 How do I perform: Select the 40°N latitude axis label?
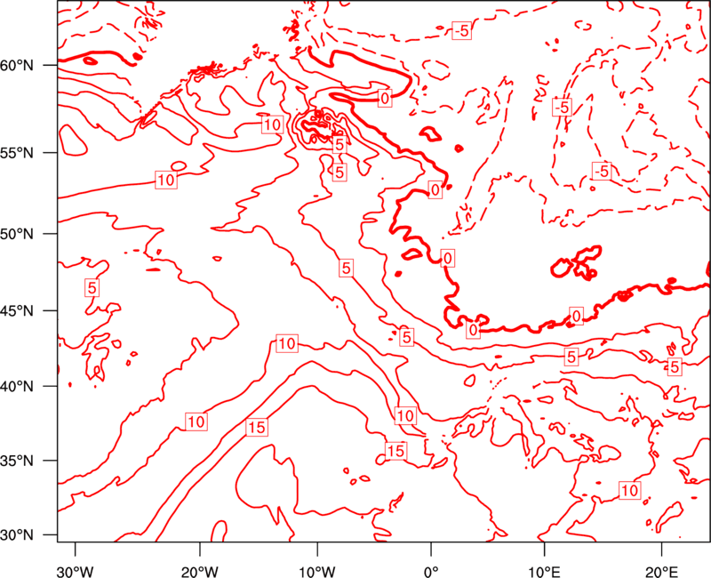click(17, 387)
